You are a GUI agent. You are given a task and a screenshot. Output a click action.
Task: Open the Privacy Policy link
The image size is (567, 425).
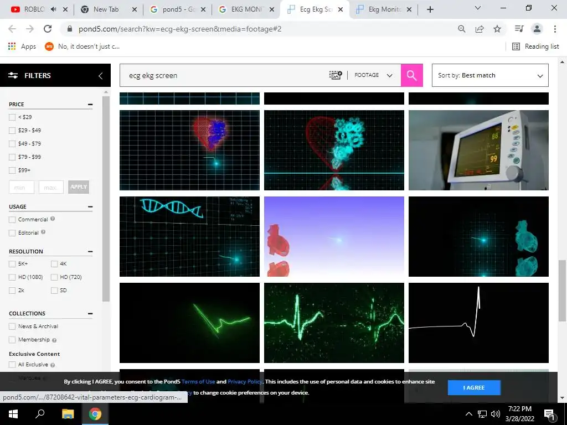point(245,382)
